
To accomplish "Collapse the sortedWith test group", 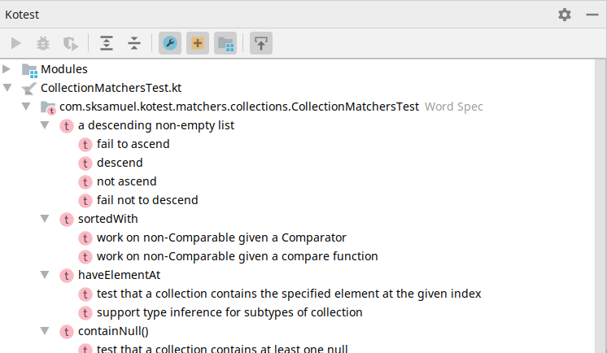I will 45,218.
